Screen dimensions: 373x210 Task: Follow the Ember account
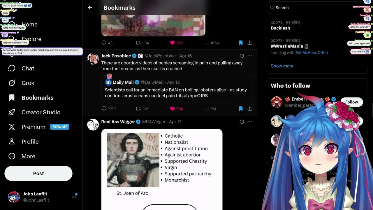pyautogui.click(x=351, y=102)
